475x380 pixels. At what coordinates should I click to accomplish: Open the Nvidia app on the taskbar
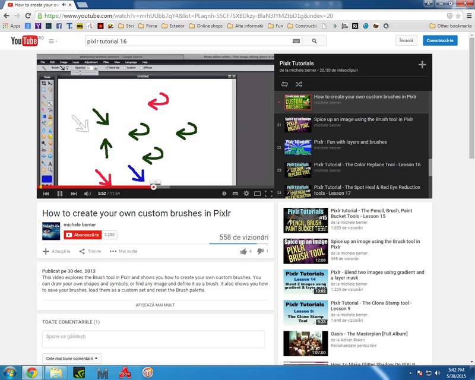tap(79, 373)
